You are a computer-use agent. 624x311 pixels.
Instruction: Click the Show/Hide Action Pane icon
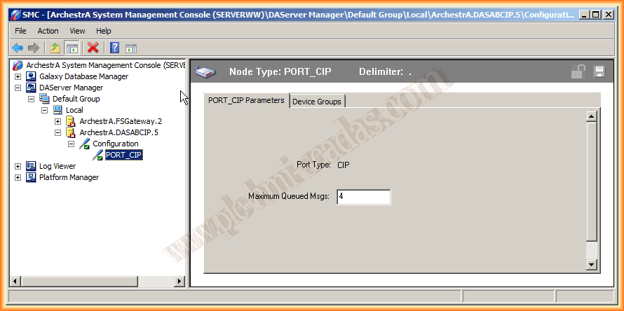tap(130, 48)
